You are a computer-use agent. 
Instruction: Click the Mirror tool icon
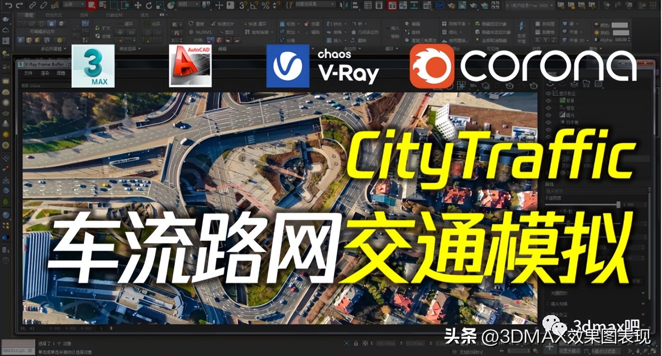[344, 5]
